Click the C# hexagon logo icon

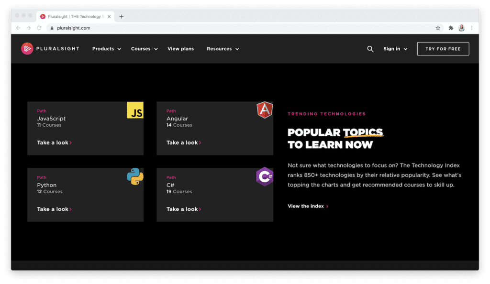[x=265, y=176]
